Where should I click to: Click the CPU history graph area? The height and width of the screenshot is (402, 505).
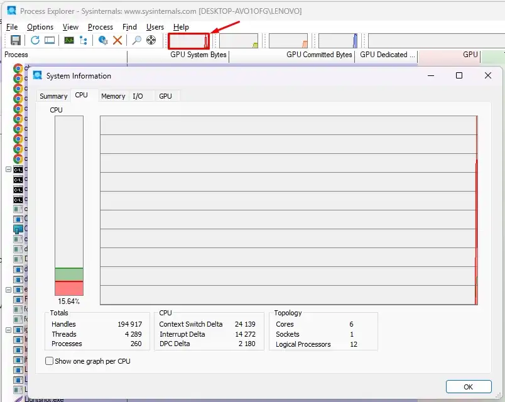click(289, 210)
